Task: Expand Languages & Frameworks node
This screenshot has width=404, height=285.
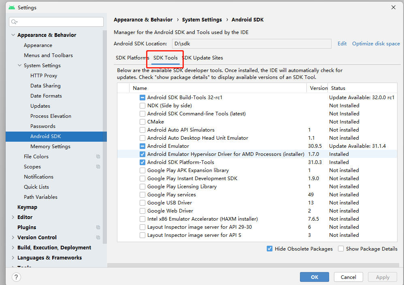Action: click(x=13, y=258)
